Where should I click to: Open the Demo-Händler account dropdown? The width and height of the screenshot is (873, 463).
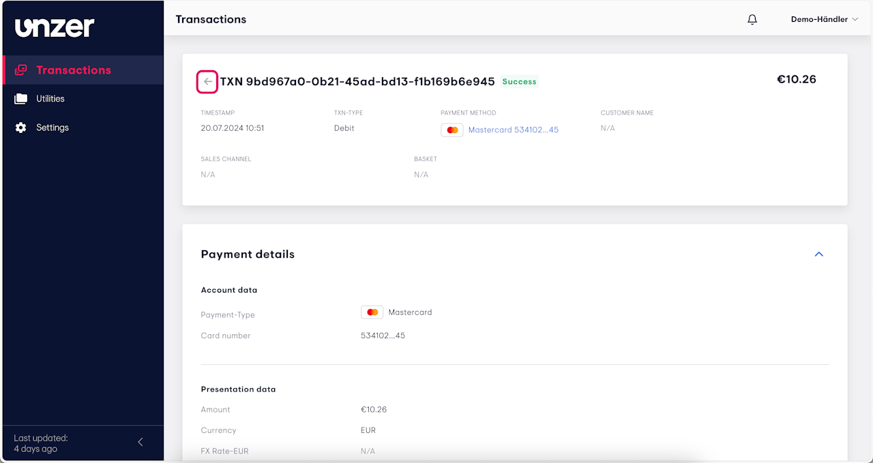point(824,20)
